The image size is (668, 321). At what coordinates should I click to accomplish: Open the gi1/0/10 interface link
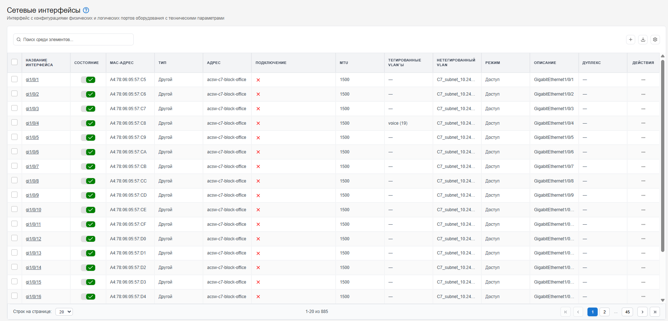point(34,210)
